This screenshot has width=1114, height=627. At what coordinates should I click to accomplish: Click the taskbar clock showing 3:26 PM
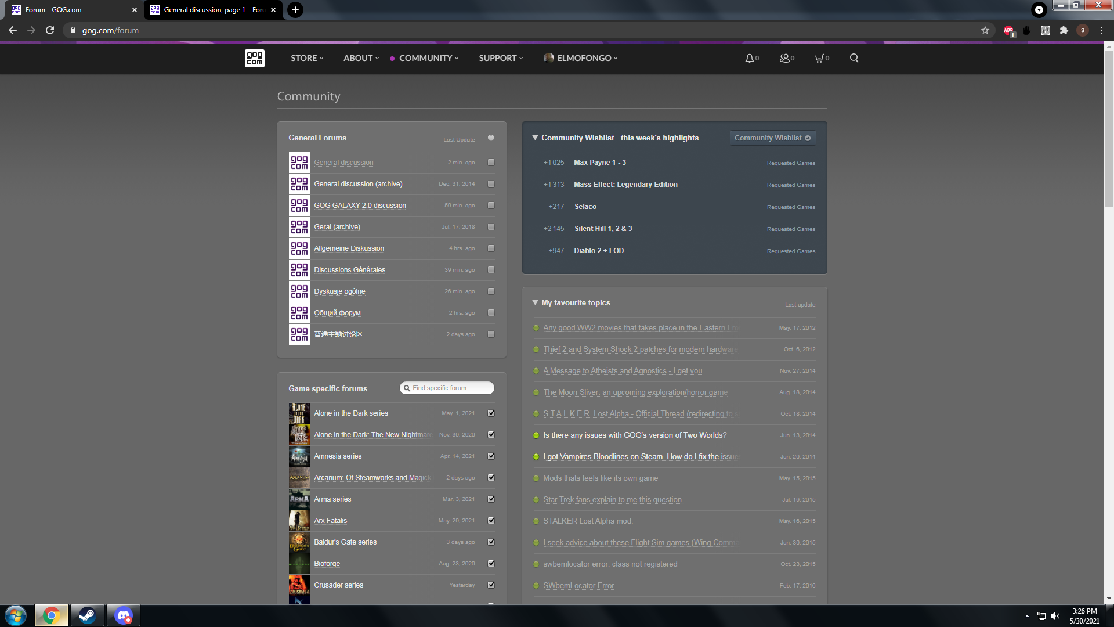click(1084, 616)
